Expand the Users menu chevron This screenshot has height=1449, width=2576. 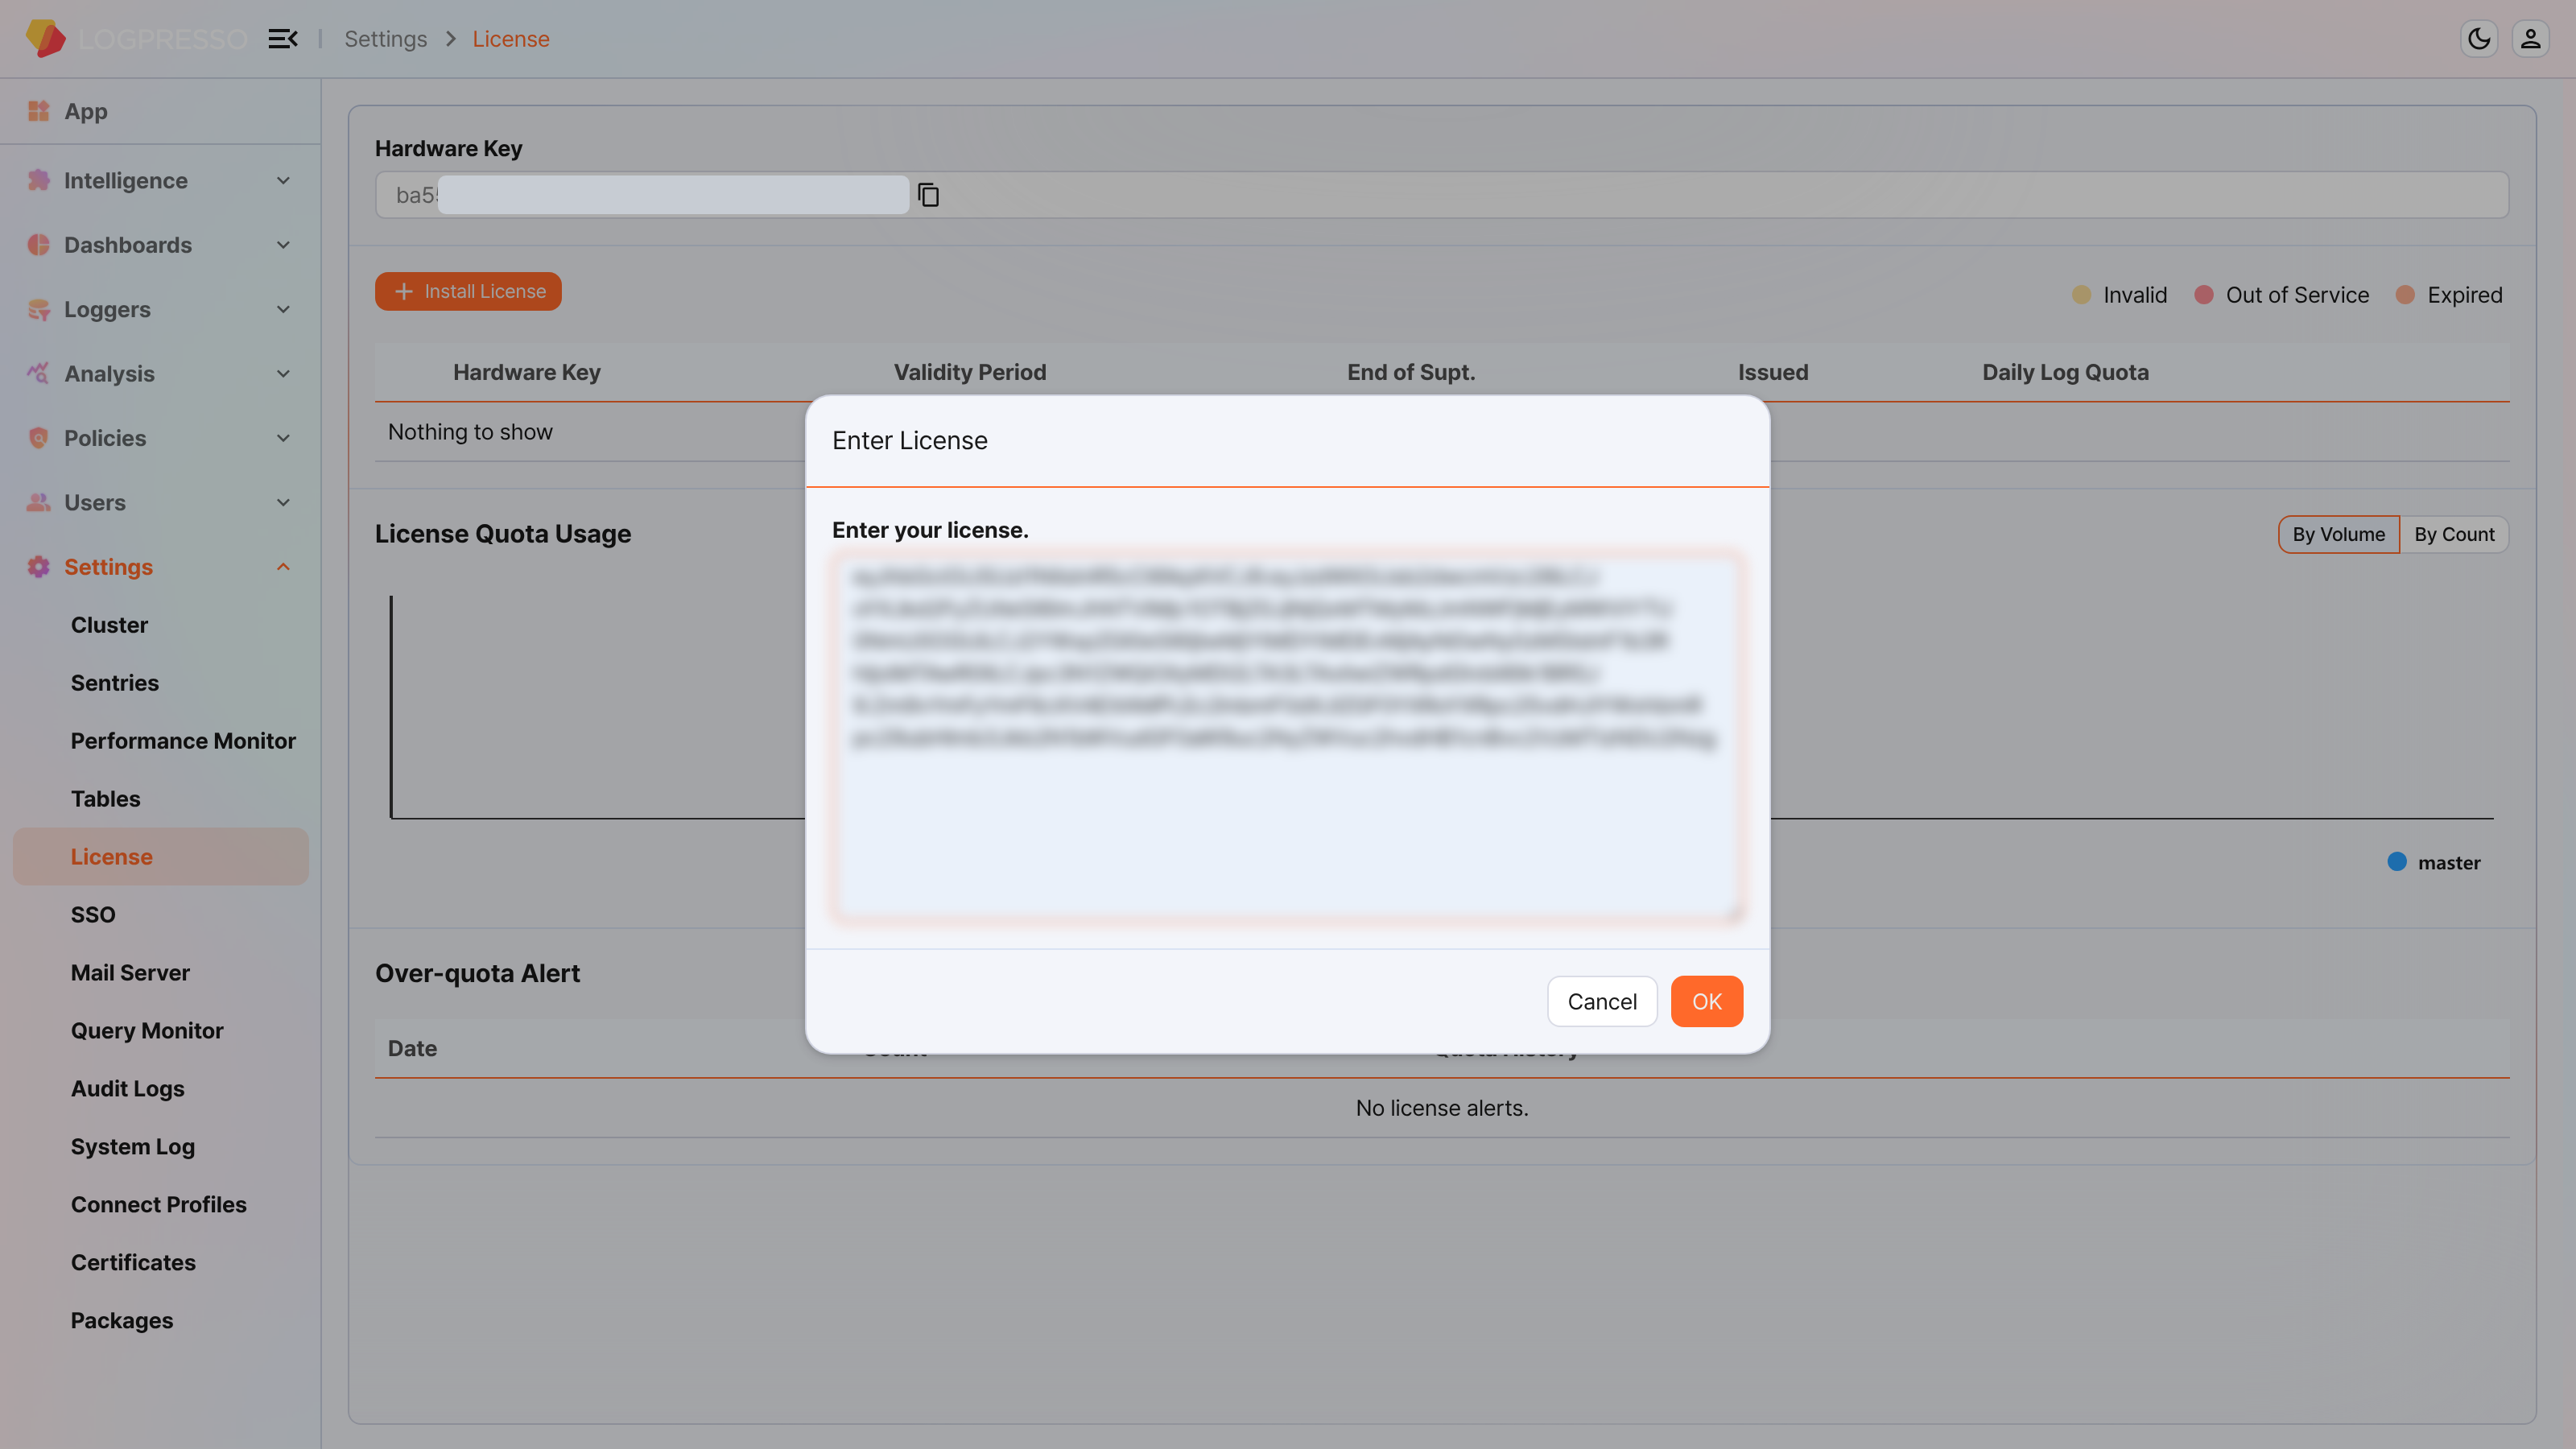[x=283, y=502]
